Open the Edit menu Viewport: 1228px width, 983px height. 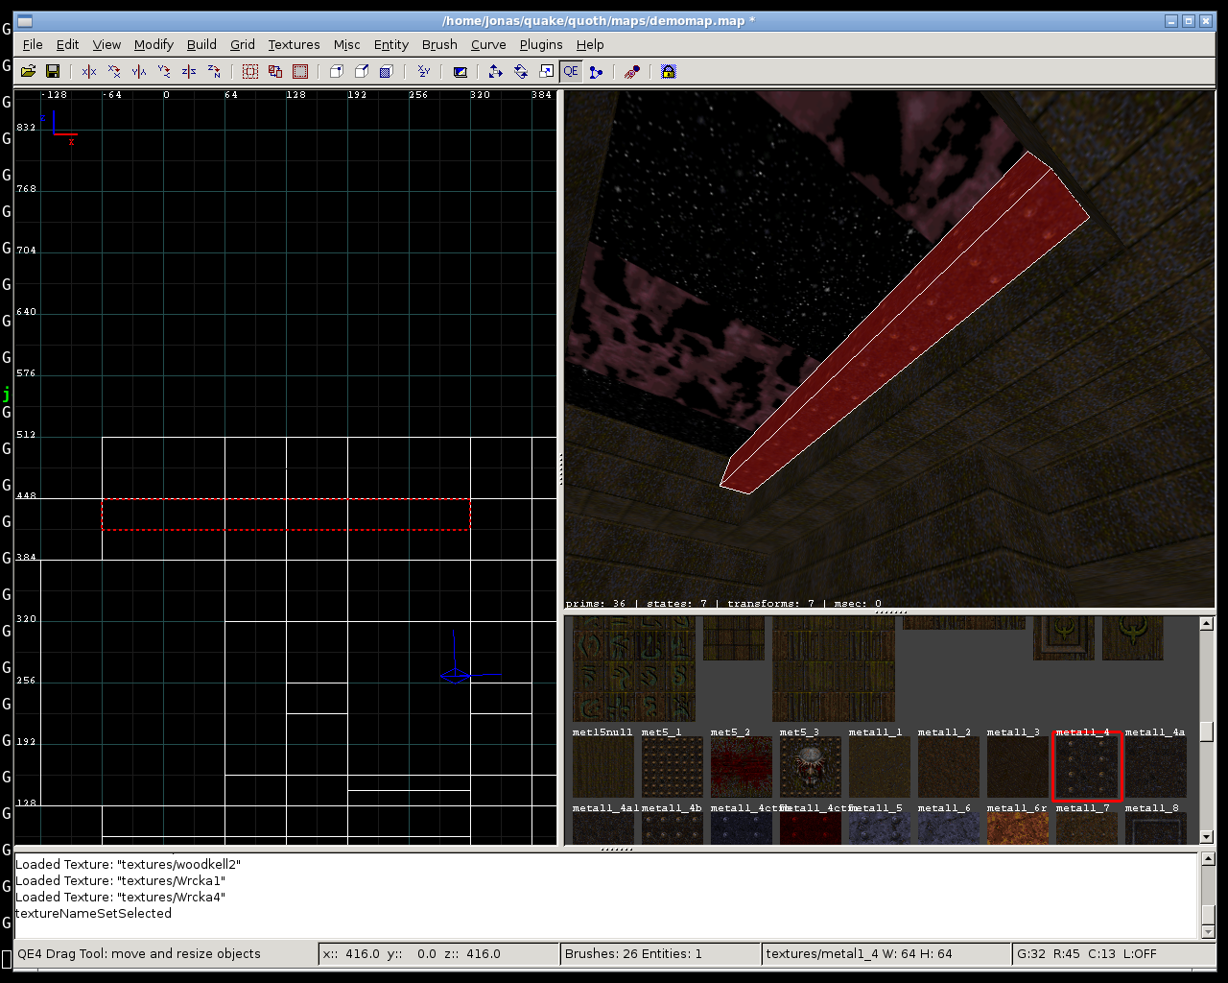(67, 44)
